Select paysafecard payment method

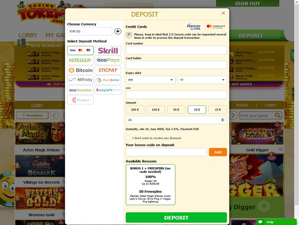coord(108,90)
